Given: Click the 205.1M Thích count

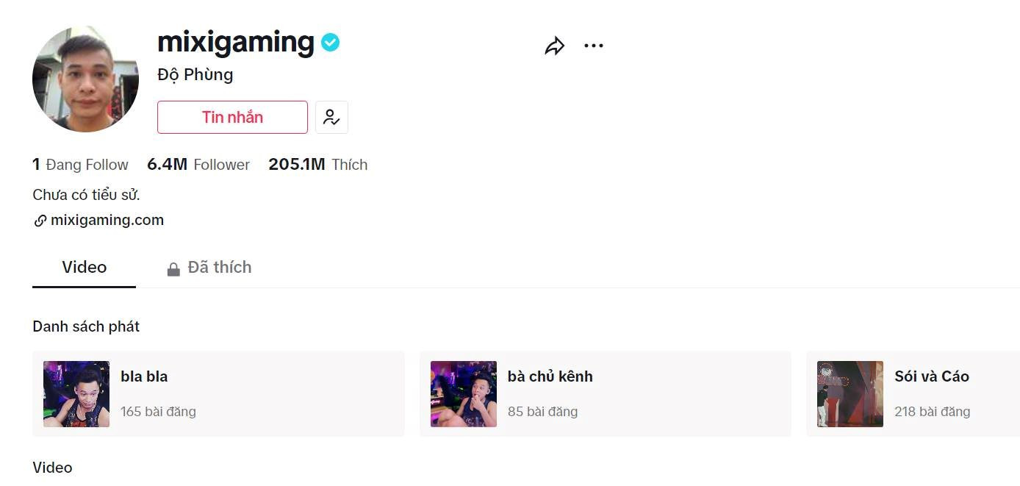Looking at the screenshot, I should (317, 164).
